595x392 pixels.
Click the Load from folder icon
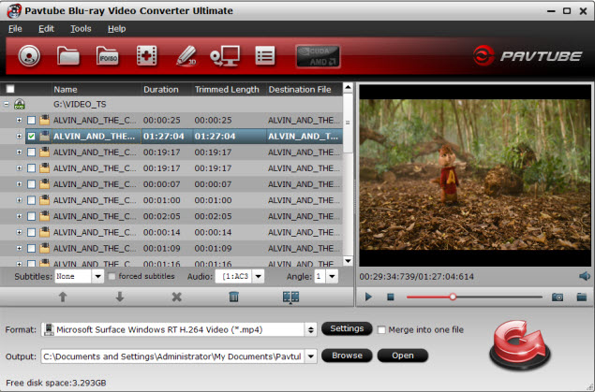point(68,56)
